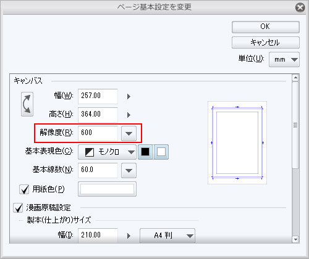Image resolution: width=309 pixels, height=259 pixels.
Task: Toggle the 漫画原稿設定 checkbox
Action: click(18, 208)
